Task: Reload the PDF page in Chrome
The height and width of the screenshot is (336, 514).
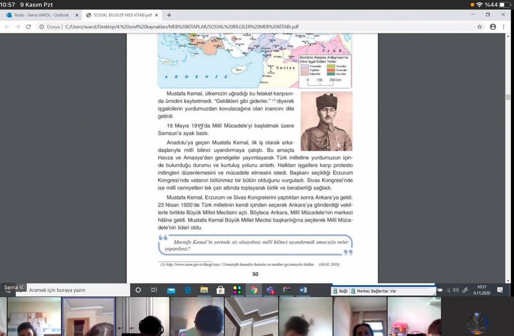Action: point(28,27)
